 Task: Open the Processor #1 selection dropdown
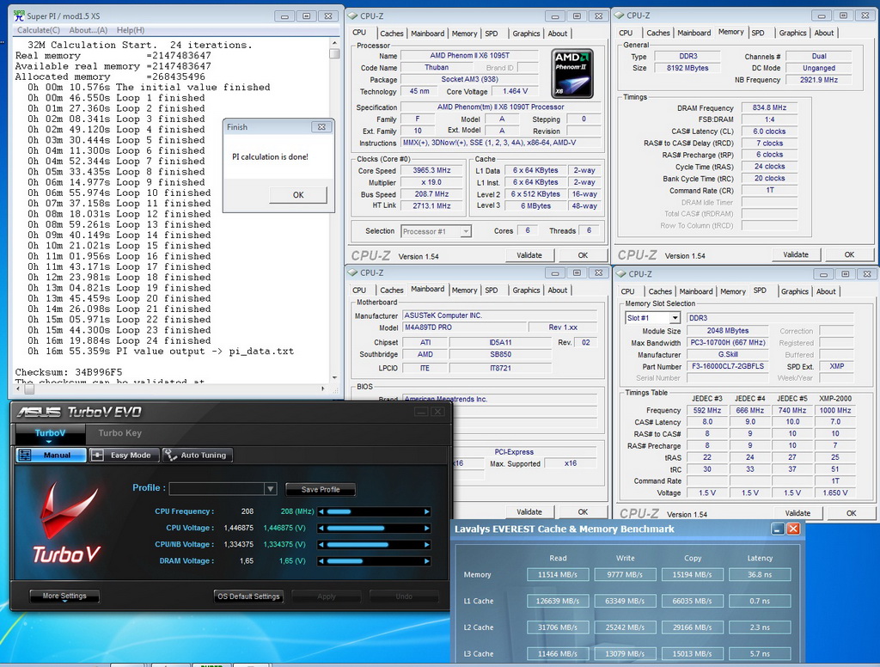(436, 231)
